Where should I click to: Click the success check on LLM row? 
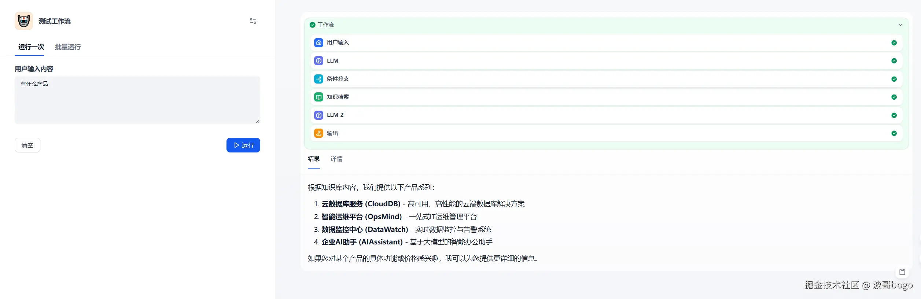point(894,61)
